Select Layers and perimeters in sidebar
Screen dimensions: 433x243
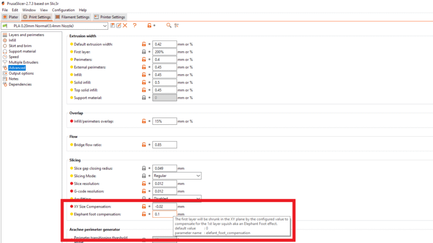(26, 35)
